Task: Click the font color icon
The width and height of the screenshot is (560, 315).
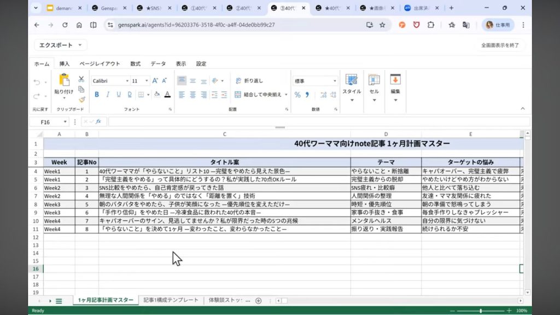Action: pyautogui.click(x=167, y=95)
